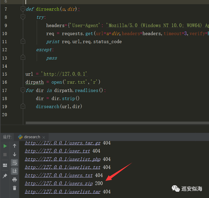
Task: Open the users.txt URL link
Action: 59,175
